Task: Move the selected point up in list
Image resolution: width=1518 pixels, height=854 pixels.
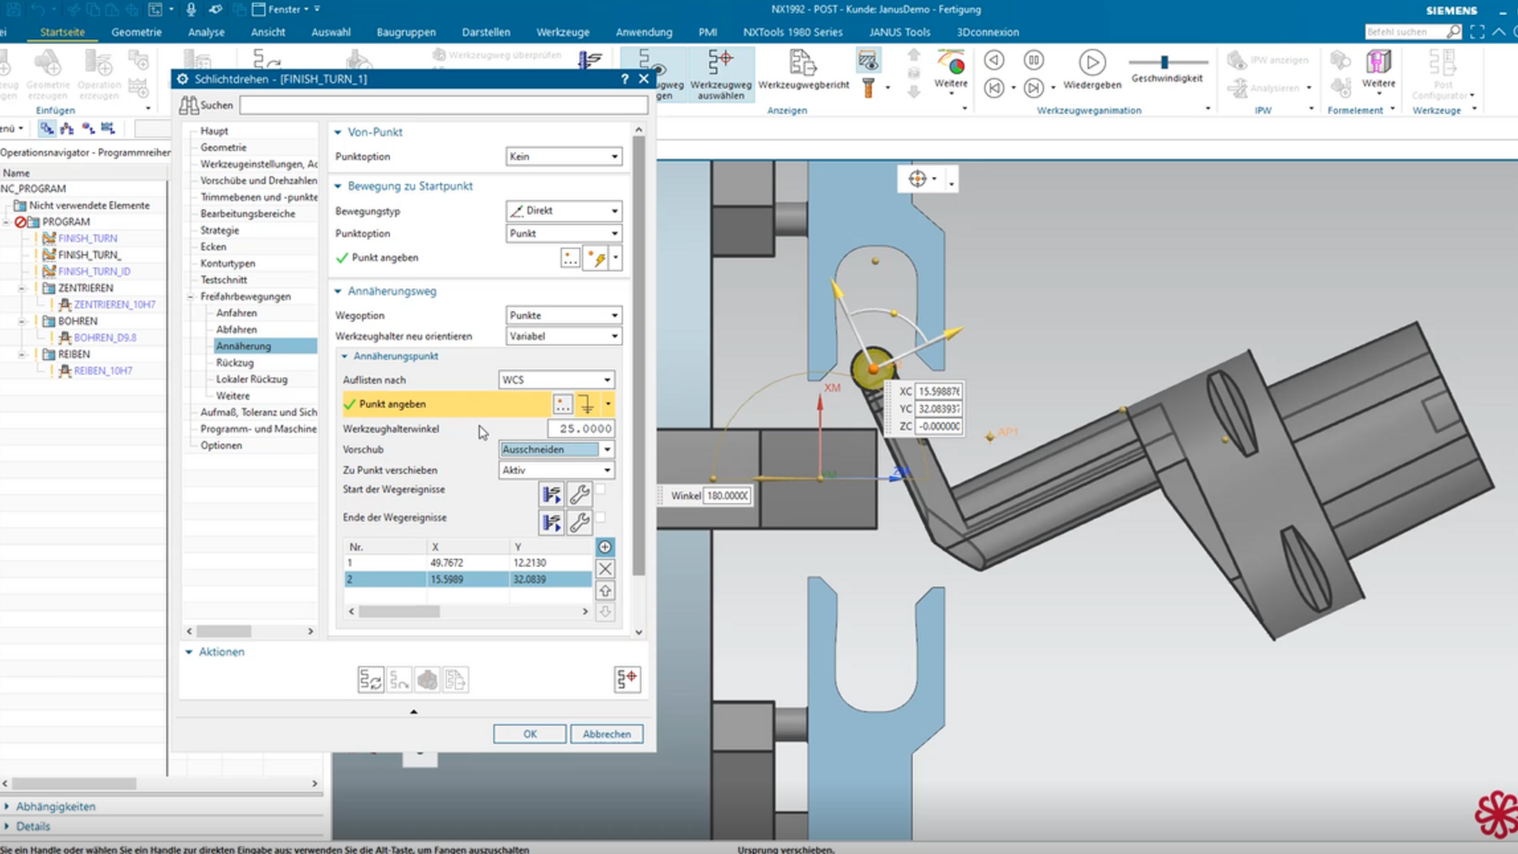Action: (605, 591)
